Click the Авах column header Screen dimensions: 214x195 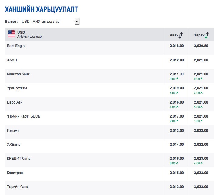[x=174, y=35]
